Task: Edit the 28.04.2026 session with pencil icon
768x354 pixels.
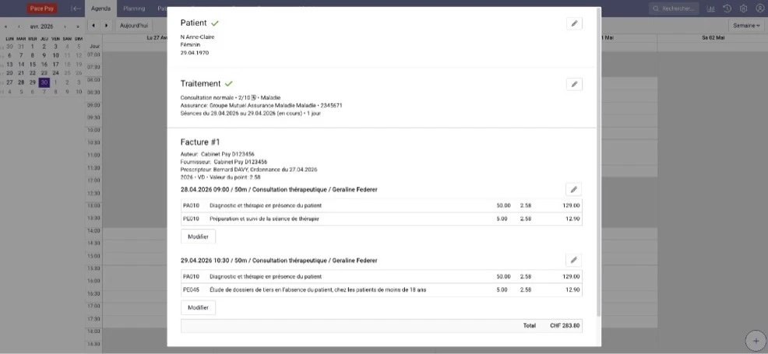Action: click(573, 189)
